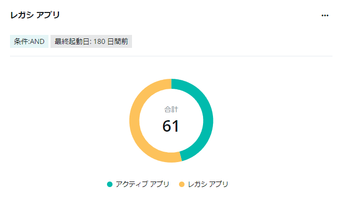Toggle アクティブ アプリ legend teal dot
The height and width of the screenshot is (206, 342).
coord(109,184)
